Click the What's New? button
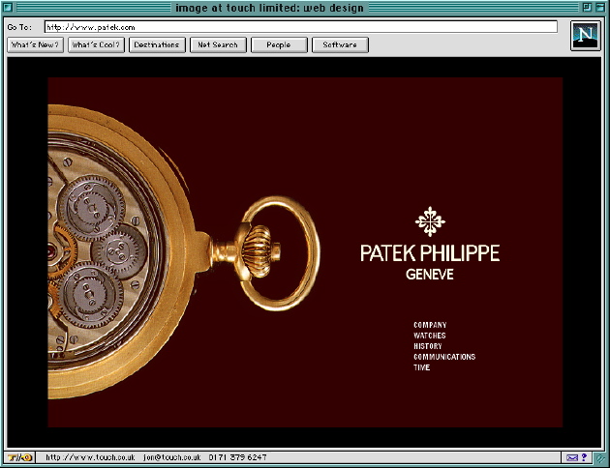The image size is (610, 468). [x=36, y=44]
